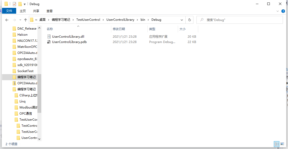
Task: Click navigation pane scroll down arrow
Action: (39, 139)
